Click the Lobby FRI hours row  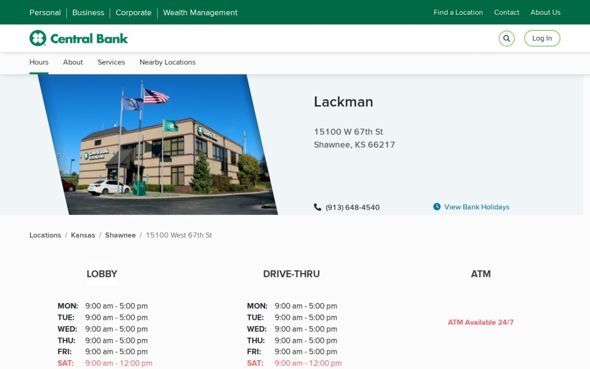(103, 352)
